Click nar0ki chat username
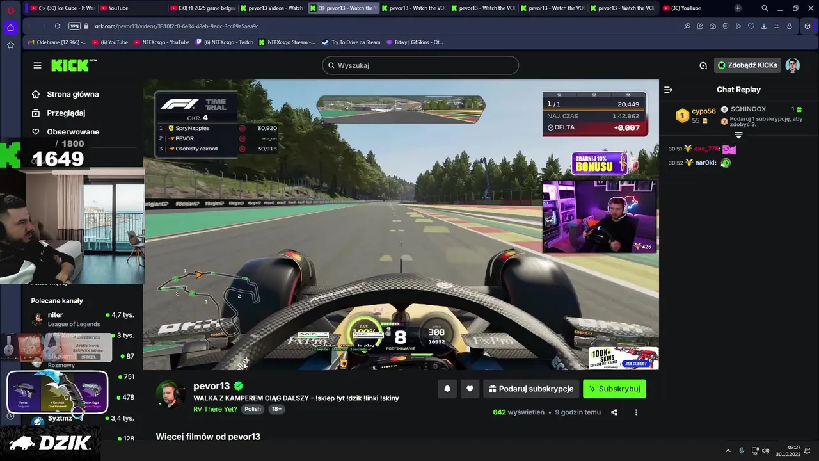819x461 pixels. coord(705,163)
